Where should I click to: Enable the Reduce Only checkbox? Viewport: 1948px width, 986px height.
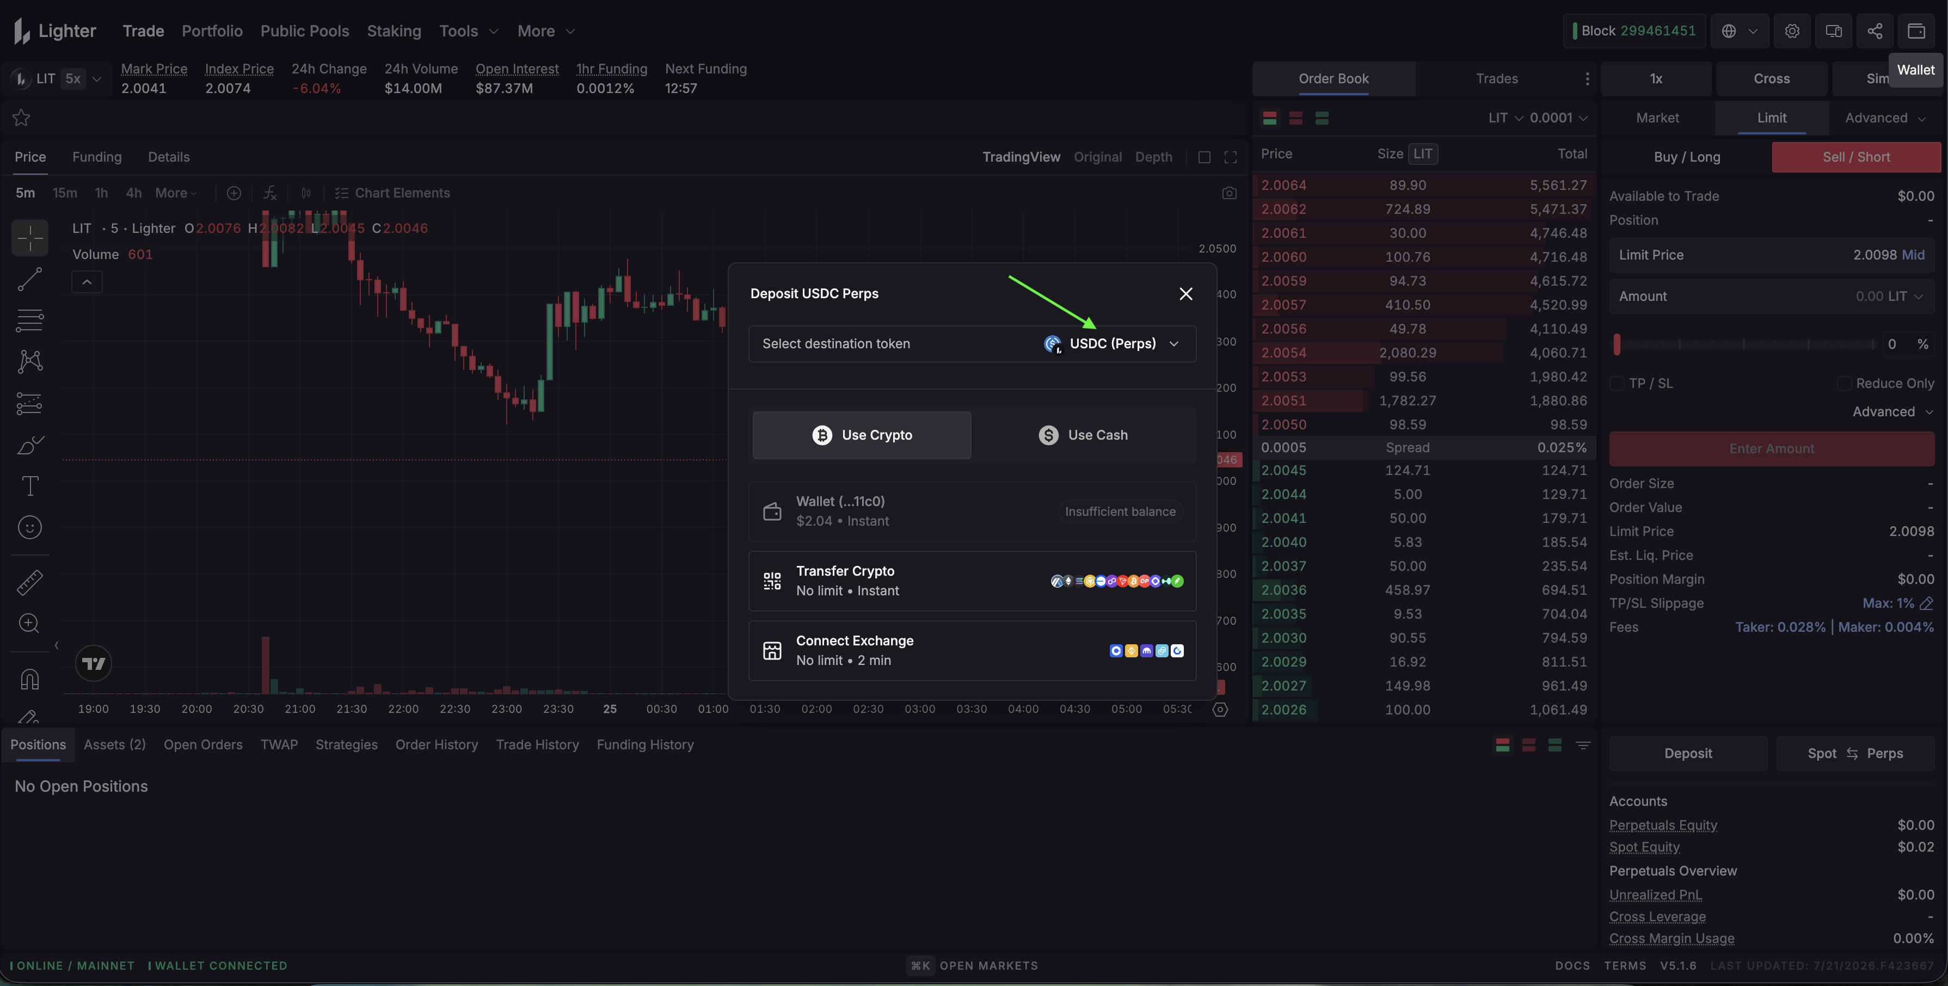click(1843, 384)
